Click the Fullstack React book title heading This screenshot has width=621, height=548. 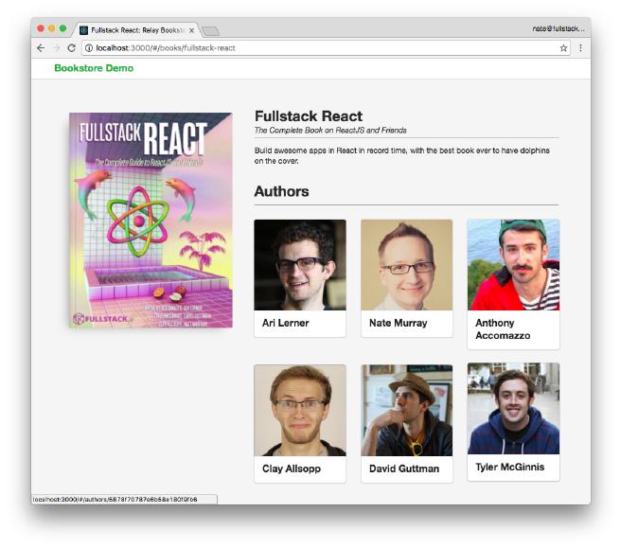pos(309,116)
